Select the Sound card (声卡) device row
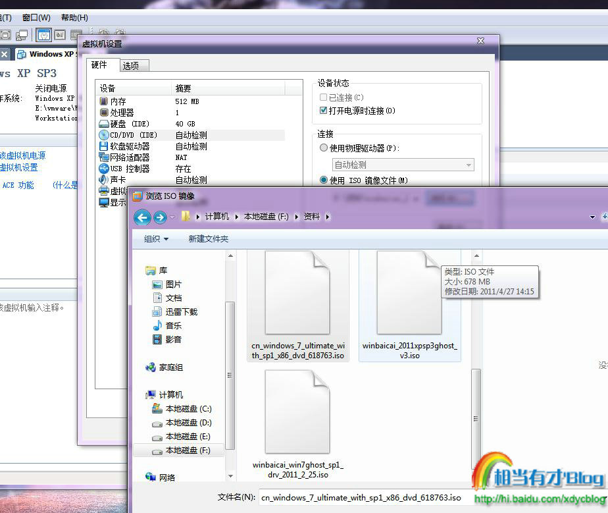608x513 pixels. click(191, 180)
